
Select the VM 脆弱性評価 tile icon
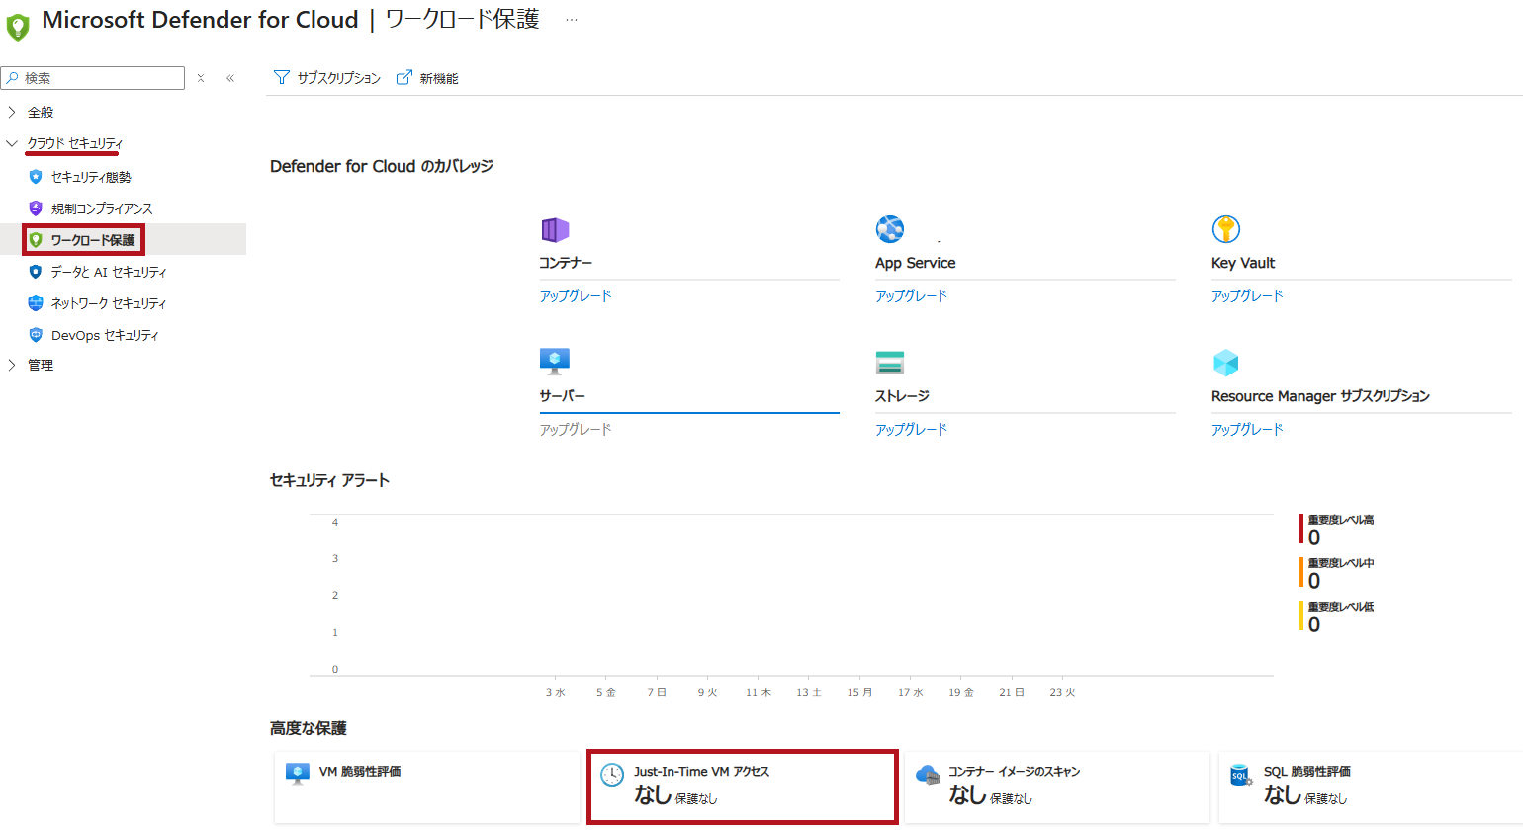[298, 772]
